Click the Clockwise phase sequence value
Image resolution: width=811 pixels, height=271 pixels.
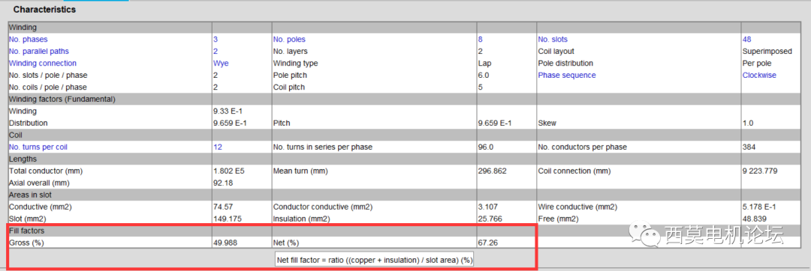pos(759,75)
